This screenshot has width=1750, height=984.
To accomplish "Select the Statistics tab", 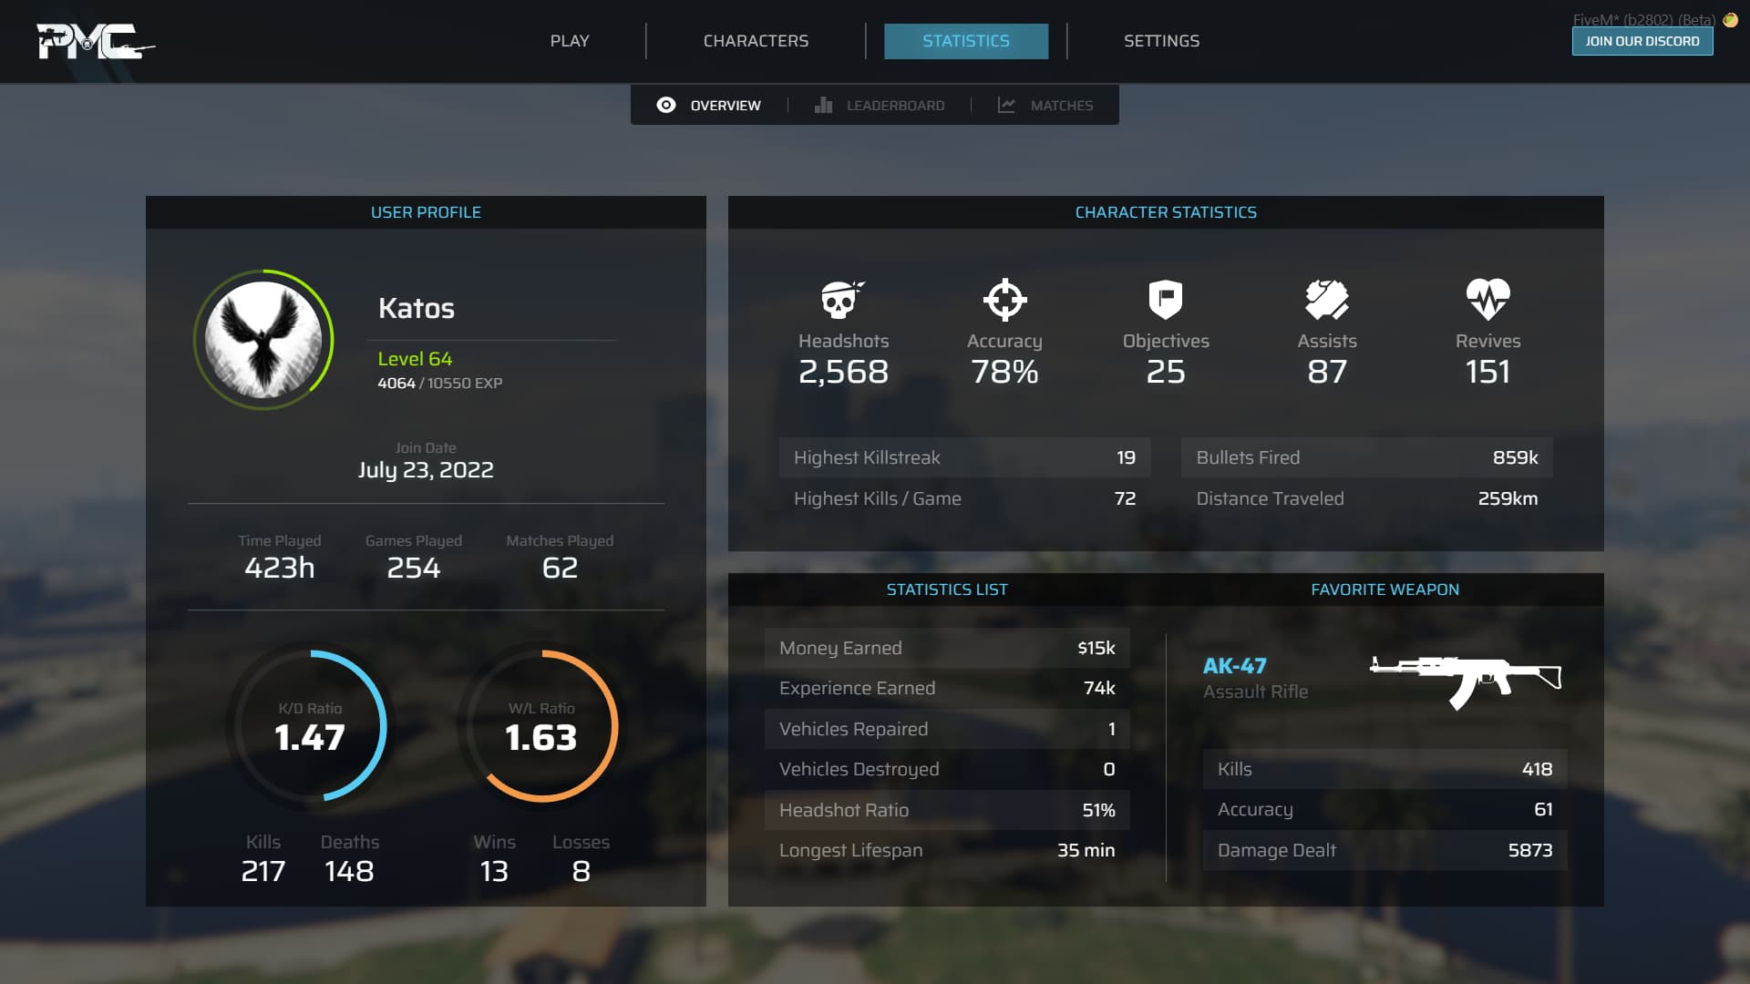I will pyautogui.click(x=965, y=41).
